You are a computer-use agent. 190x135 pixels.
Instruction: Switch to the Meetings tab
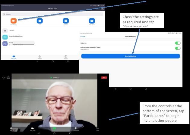click(40, 57)
